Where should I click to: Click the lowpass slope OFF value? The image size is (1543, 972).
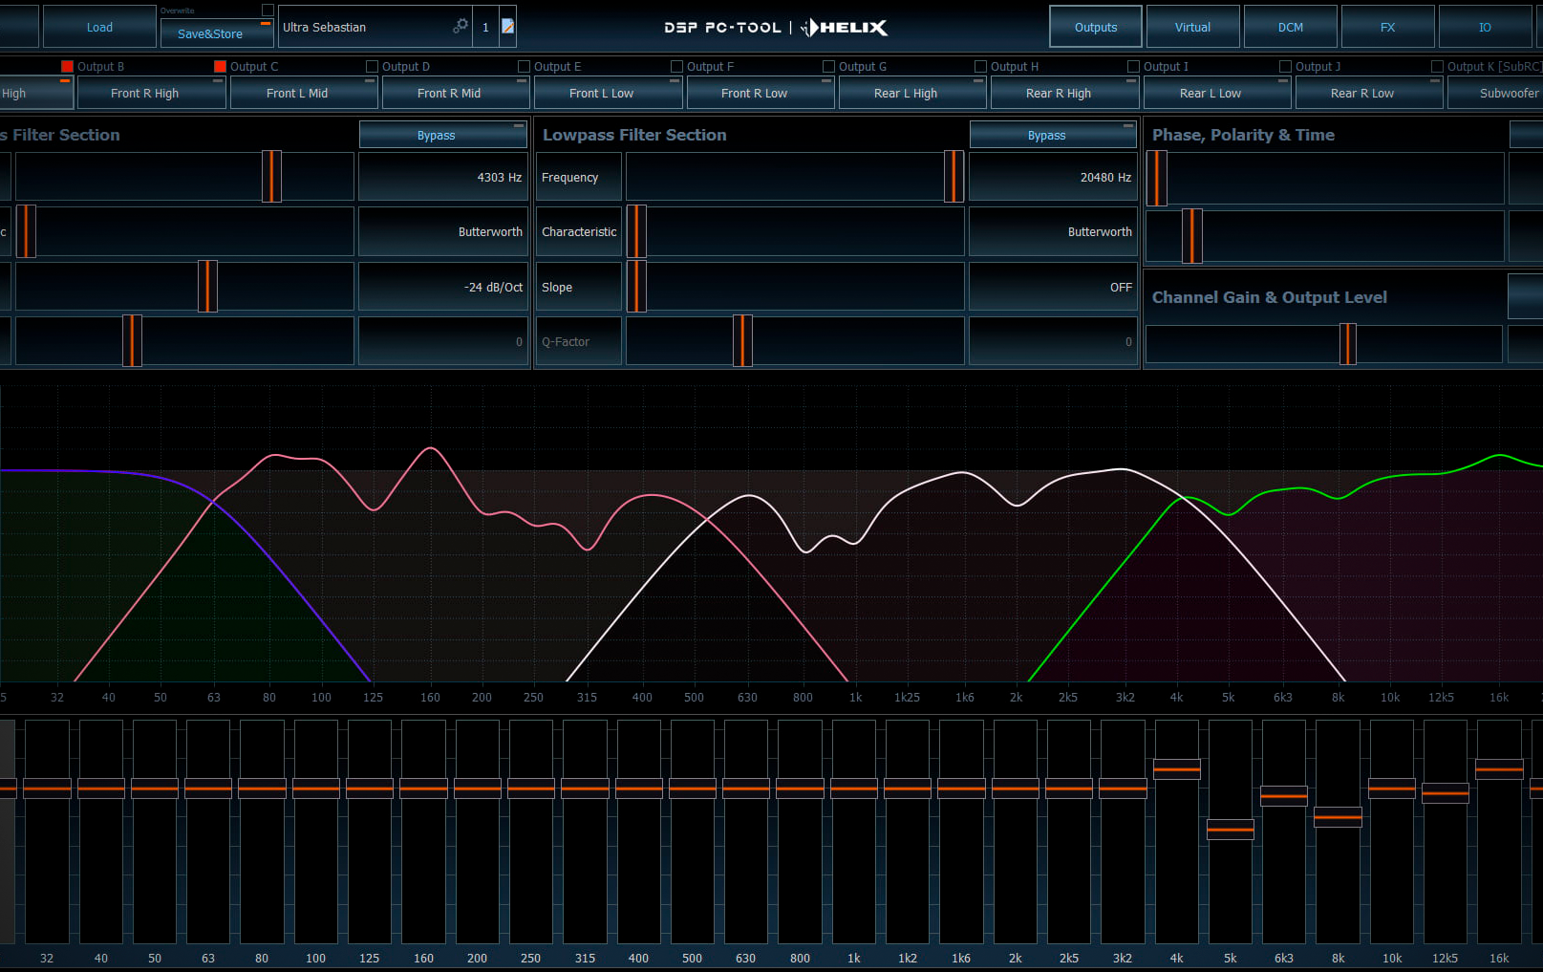tap(1053, 287)
